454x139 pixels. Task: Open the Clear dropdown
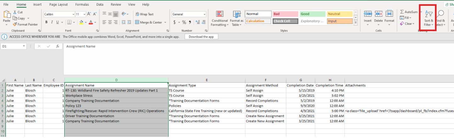407,23
